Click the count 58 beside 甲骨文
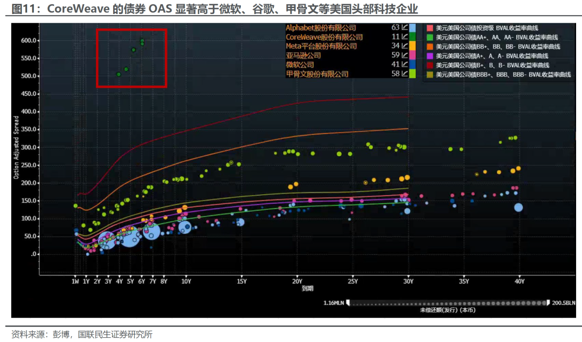The width and height of the screenshot is (582, 342). [396, 74]
